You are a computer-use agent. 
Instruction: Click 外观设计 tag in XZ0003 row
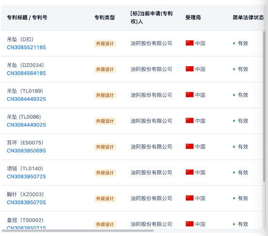coord(105,199)
